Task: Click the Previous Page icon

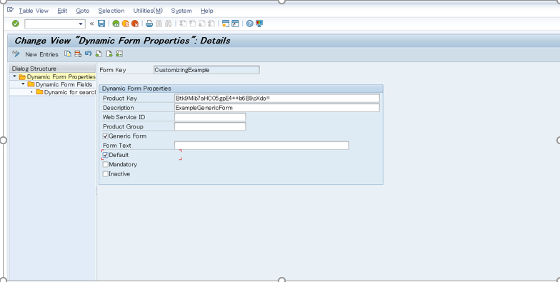Action: click(x=192, y=24)
